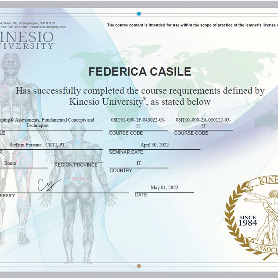The width and height of the screenshot is (278, 278).
Task: Click the handwritten signature
Action: [x=49, y=185]
